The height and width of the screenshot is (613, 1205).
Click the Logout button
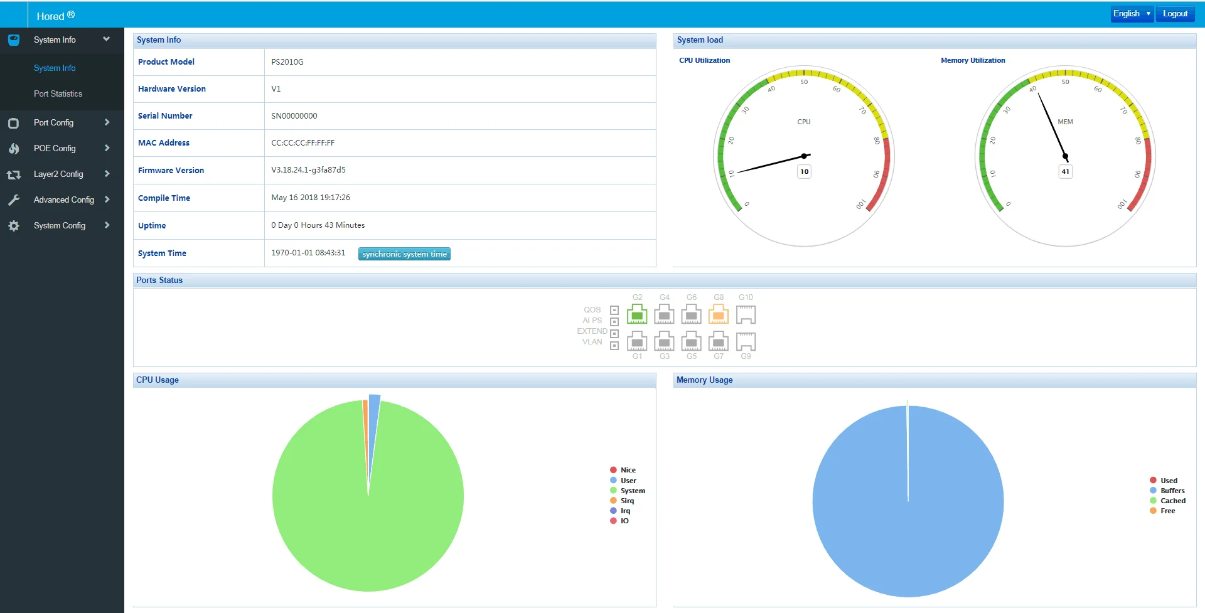coord(1175,14)
